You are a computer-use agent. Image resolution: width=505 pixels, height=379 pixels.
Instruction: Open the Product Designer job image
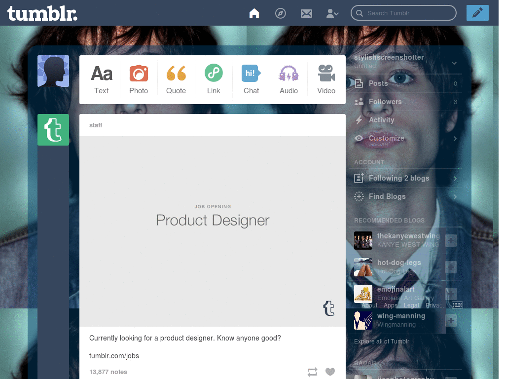click(x=213, y=231)
